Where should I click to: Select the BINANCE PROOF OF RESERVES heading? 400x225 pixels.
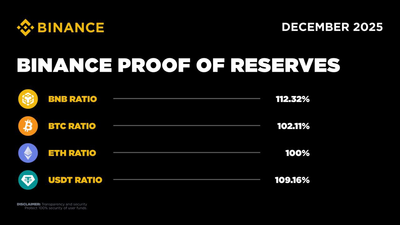tap(178, 65)
